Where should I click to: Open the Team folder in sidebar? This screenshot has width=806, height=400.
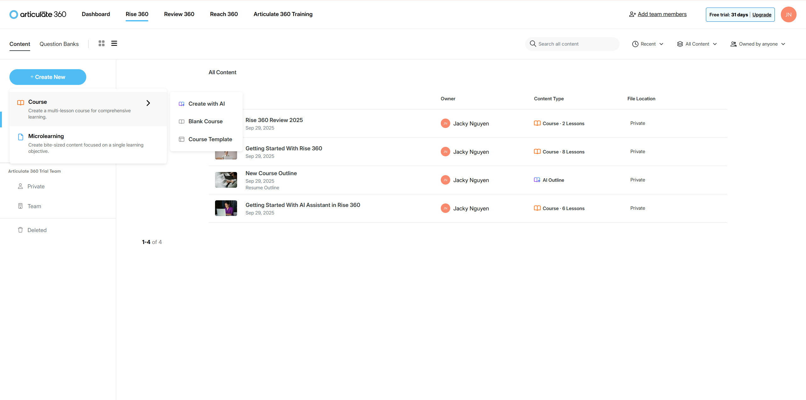(x=34, y=206)
